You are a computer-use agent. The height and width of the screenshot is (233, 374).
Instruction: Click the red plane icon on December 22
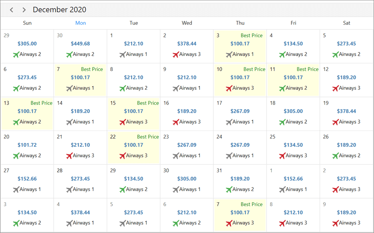[122, 156]
